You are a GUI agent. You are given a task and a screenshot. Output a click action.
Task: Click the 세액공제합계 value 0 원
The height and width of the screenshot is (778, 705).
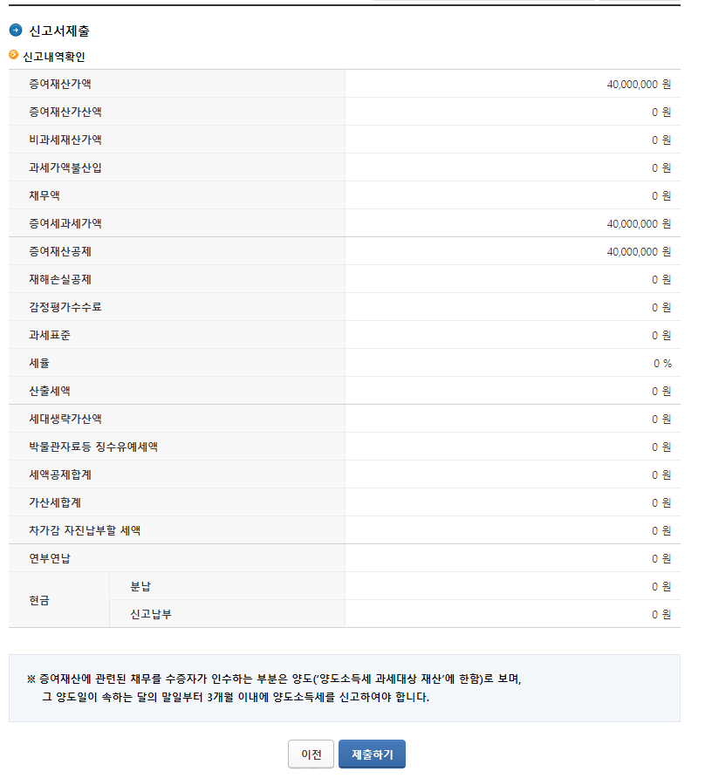coord(661,474)
